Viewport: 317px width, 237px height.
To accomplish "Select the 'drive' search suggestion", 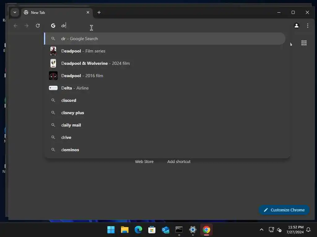I will (165, 137).
